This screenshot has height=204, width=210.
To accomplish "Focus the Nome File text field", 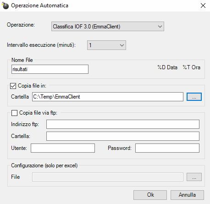I will (50, 69).
